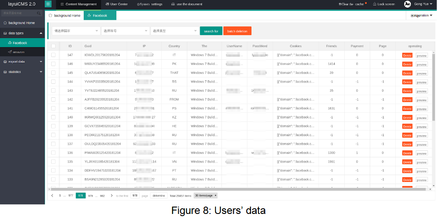Screen dimensions: 437x220
Task: Check the row with ID 143
Action: tap(53, 91)
